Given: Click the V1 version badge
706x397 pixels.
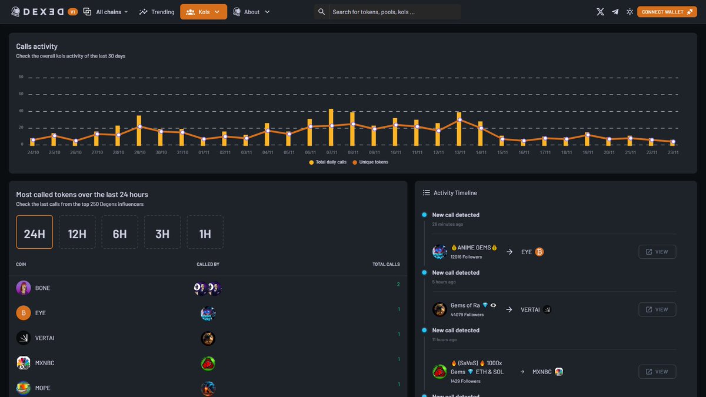Looking at the screenshot, I should click(x=73, y=12).
